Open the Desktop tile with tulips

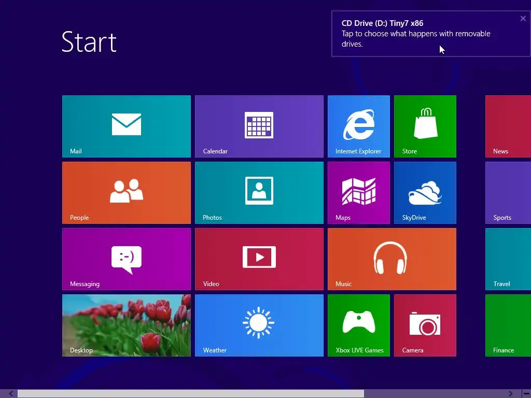point(127,325)
